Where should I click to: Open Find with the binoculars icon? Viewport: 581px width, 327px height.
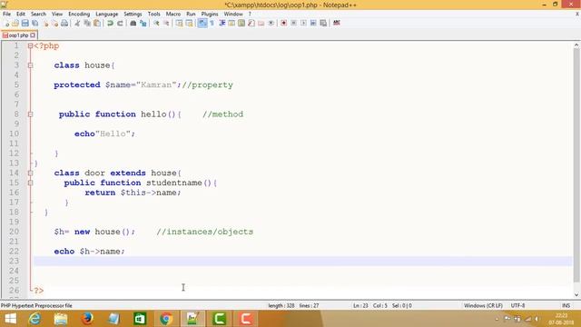pos(133,24)
